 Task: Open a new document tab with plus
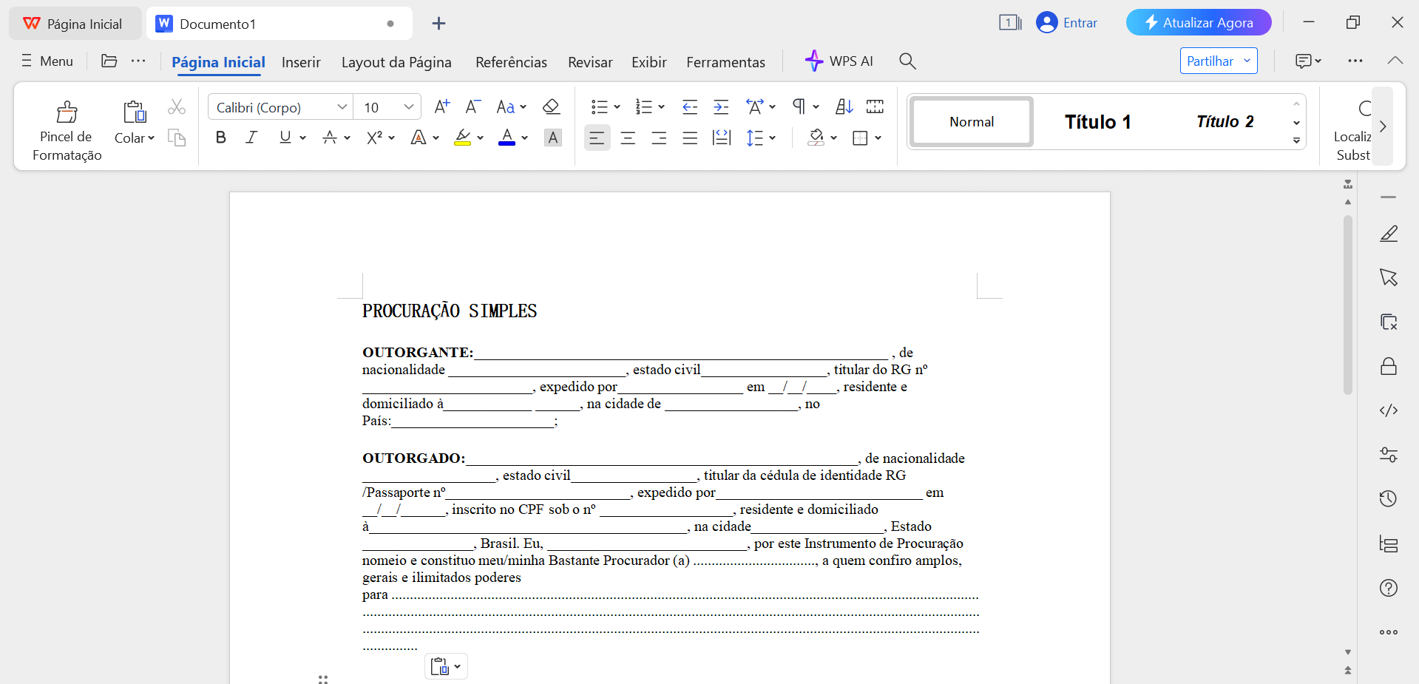pos(438,23)
